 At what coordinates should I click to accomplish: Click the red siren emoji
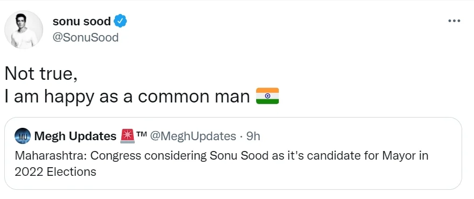click(x=127, y=136)
